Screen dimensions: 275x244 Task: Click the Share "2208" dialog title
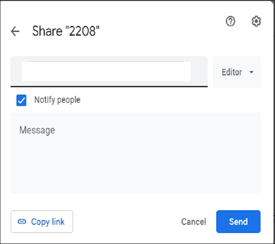pyautogui.click(x=66, y=31)
